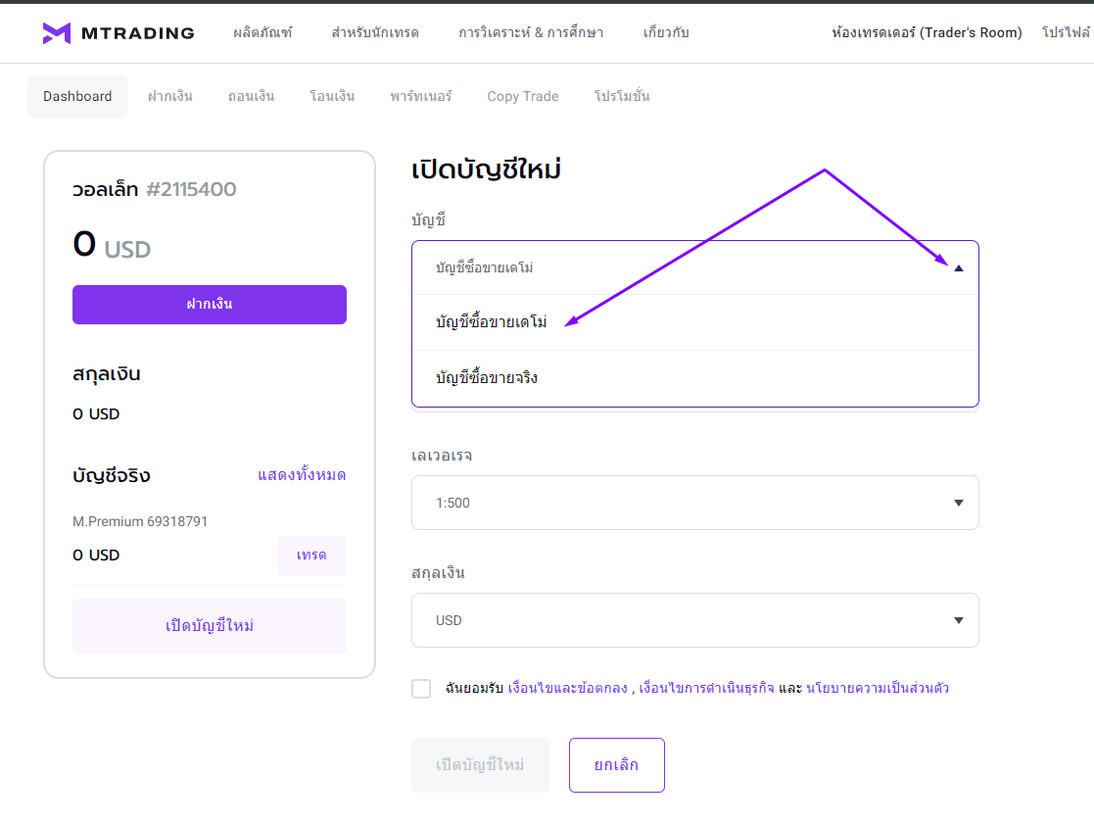Tick the ฉันยอมรับ terms checkbox

[x=421, y=689]
